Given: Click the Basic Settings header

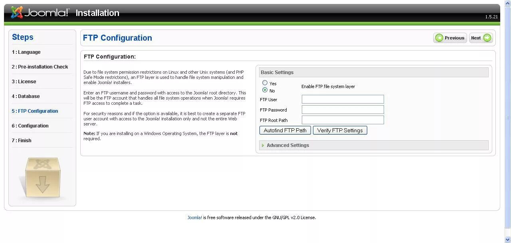Looking at the screenshot, I should (374, 73).
